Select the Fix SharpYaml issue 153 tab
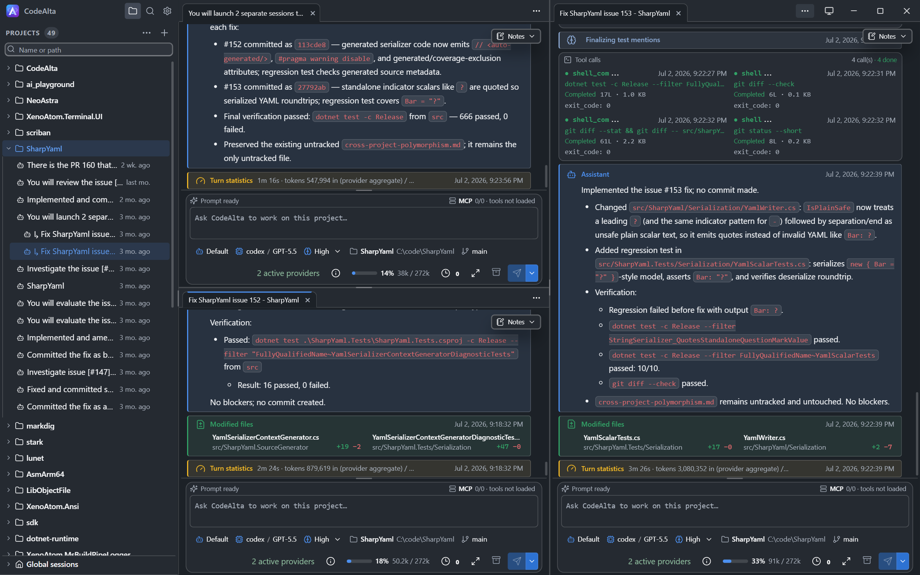Viewport: 920px width, 575px height. (615, 13)
